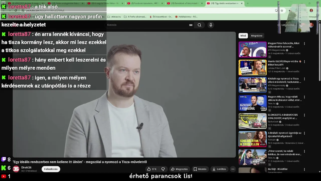Viewport: 321px width, 181px height.
Task: Open Ne félj! - Rövidfilm title
Action: pos(278,169)
